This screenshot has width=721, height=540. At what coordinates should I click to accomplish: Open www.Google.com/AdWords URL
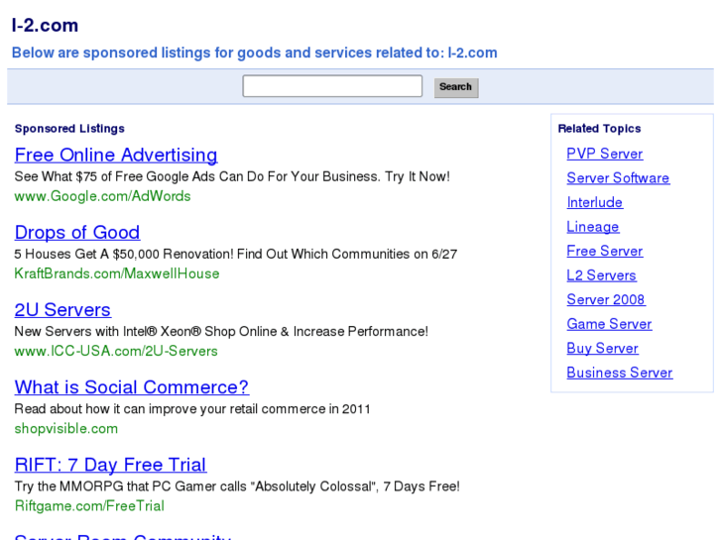click(x=102, y=196)
